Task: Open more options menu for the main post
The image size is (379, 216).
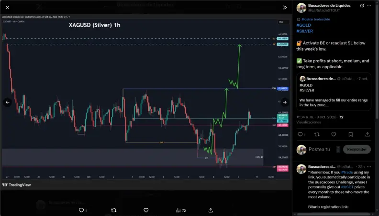Action: 369,6
